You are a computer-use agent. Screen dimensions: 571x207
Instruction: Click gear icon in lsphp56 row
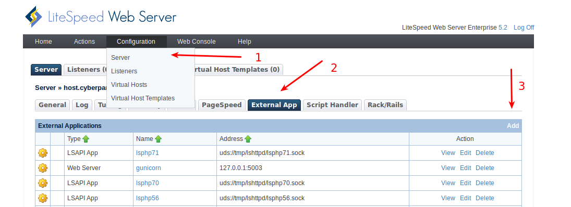click(43, 198)
